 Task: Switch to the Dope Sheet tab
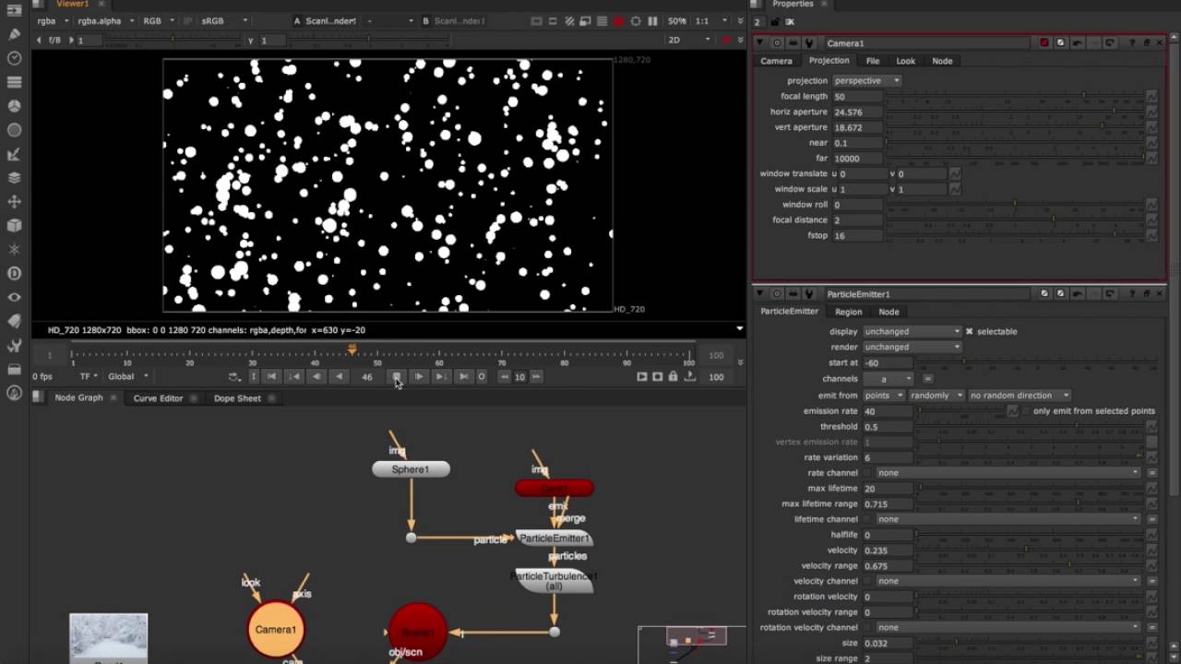pyautogui.click(x=237, y=398)
